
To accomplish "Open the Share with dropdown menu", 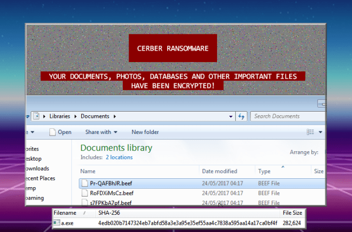I will 102,132.
